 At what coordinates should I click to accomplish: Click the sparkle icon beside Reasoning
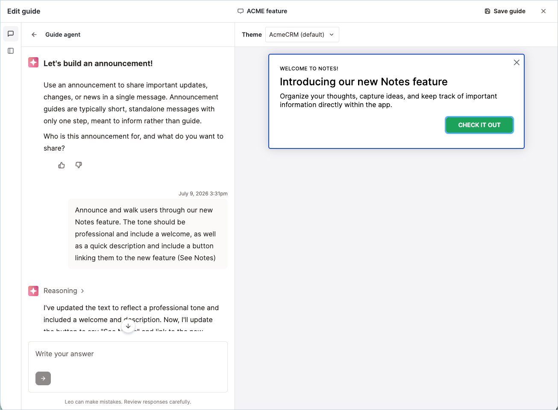pos(33,291)
